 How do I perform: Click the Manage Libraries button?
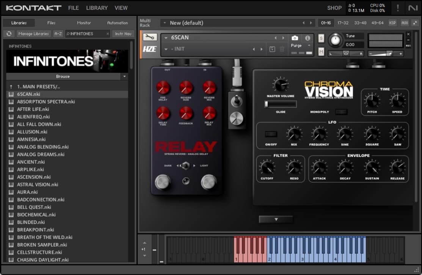(34, 34)
